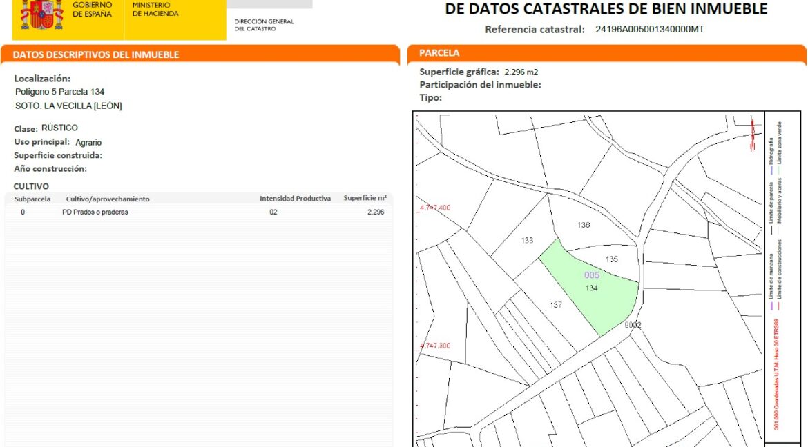Click the road label 9002 on the map
The image size is (808, 447).
[x=633, y=326]
